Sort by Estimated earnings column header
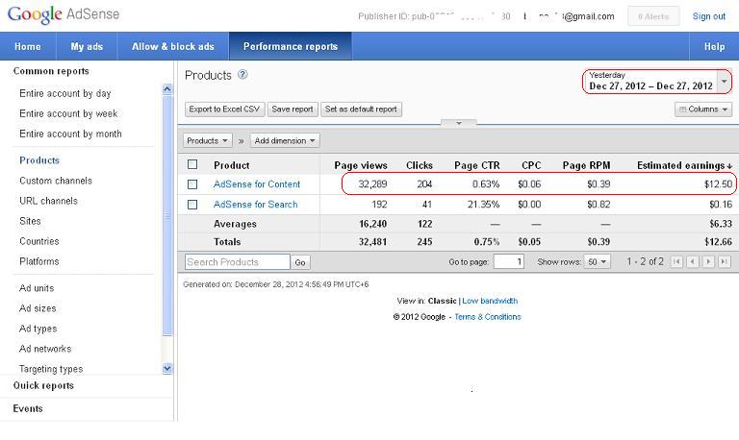The image size is (739, 440). [683, 165]
